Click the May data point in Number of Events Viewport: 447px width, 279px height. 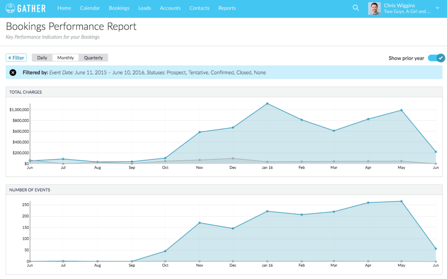401,201
